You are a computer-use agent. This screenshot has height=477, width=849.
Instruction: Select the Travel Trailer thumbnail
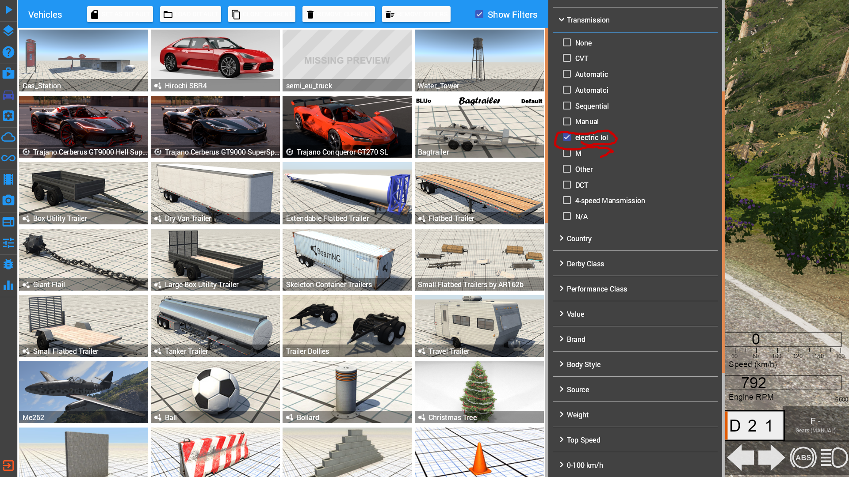point(479,326)
